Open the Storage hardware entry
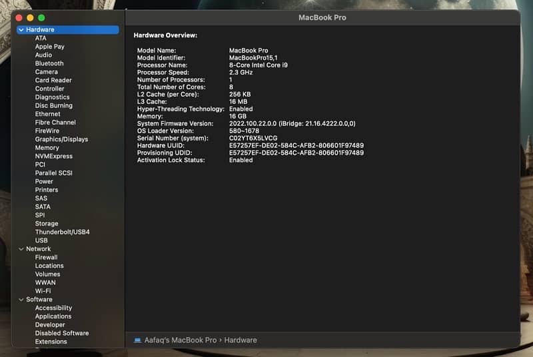 point(47,224)
